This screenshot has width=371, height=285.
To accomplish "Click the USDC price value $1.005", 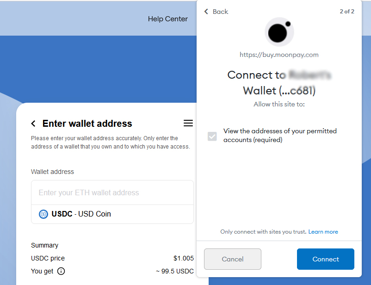I will click(x=183, y=258).
